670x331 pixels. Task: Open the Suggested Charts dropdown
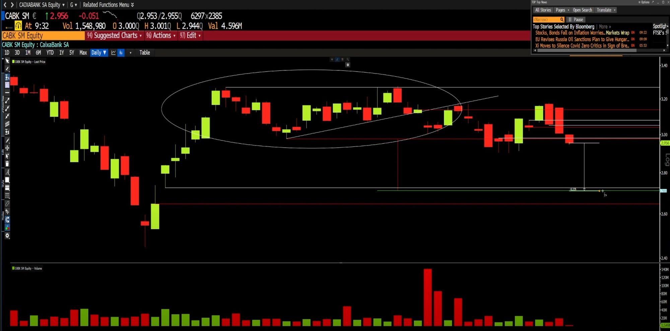pos(114,35)
